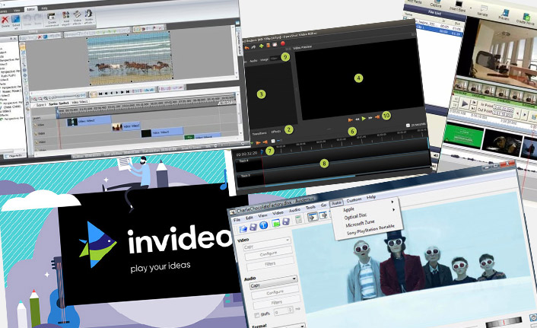This screenshot has width=537, height=328.
Task: Click the Undo arrow in OpenShot toolbar
Action: coord(246,48)
